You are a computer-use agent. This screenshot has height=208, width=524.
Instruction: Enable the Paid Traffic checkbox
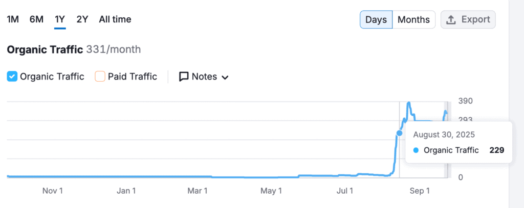click(x=100, y=77)
